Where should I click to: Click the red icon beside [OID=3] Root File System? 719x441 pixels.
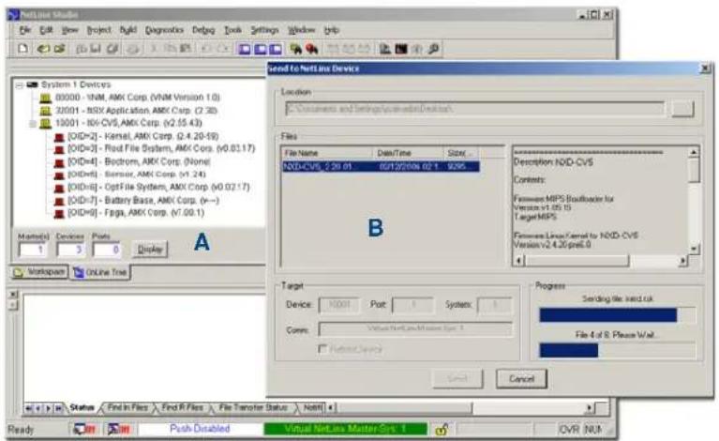point(59,149)
